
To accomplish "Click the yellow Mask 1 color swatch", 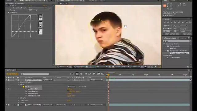I will click(23, 87).
